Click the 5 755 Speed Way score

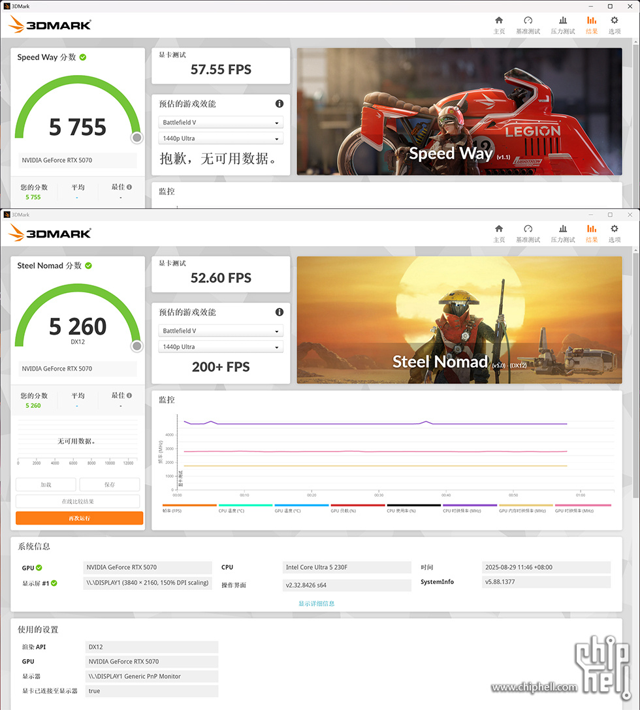pos(78,127)
